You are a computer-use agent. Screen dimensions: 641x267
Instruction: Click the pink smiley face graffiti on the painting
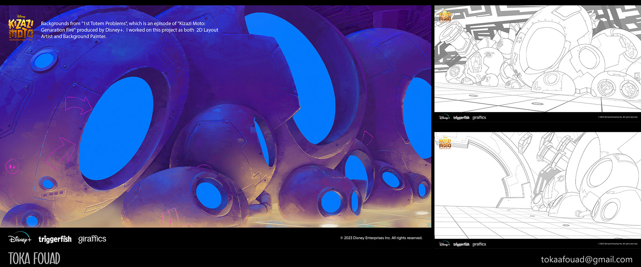pyautogui.click(x=12, y=167)
